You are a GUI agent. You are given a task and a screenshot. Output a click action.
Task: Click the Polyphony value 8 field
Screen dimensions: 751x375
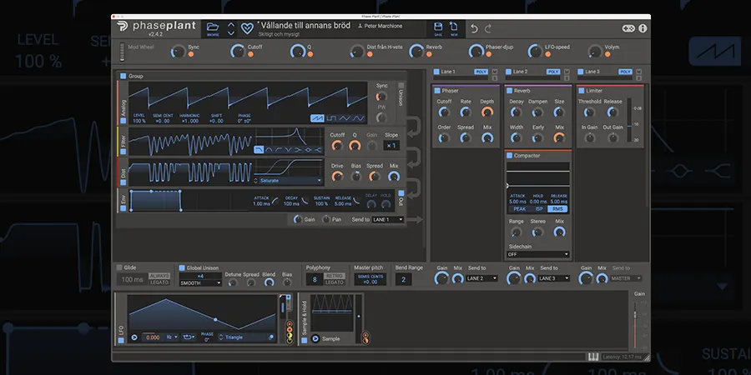(x=315, y=279)
